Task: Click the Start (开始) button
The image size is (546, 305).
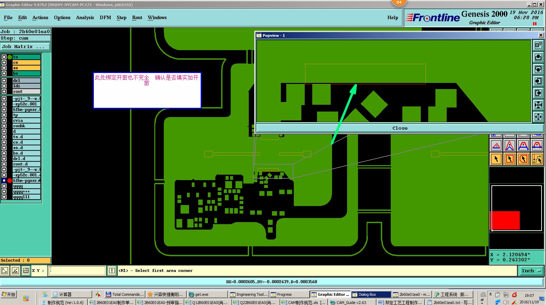Action: [9, 294]
